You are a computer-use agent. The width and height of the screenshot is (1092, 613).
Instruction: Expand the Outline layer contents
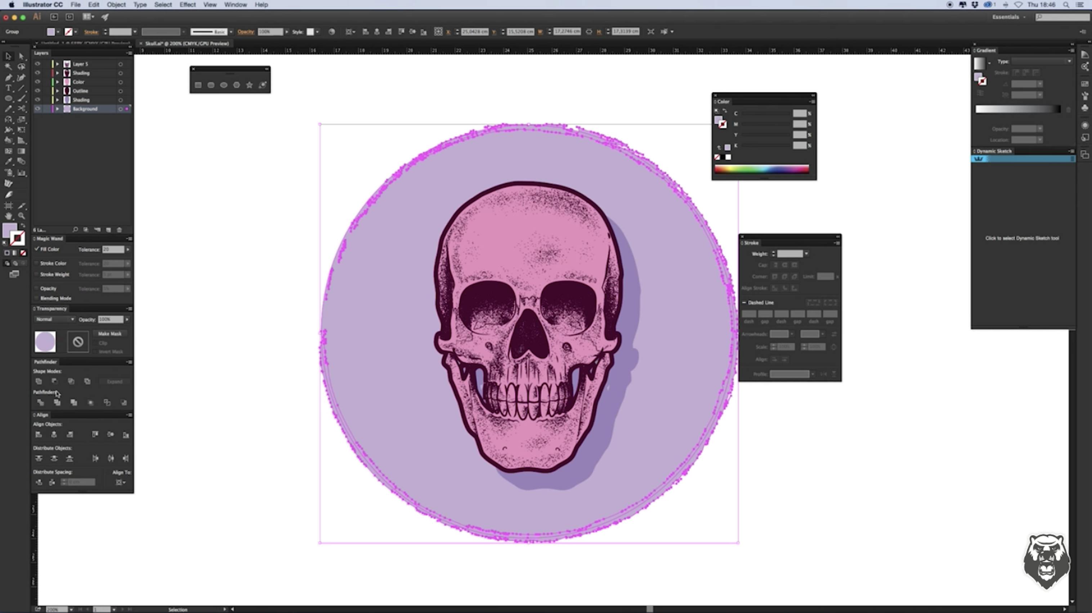(x=58, y=91)
